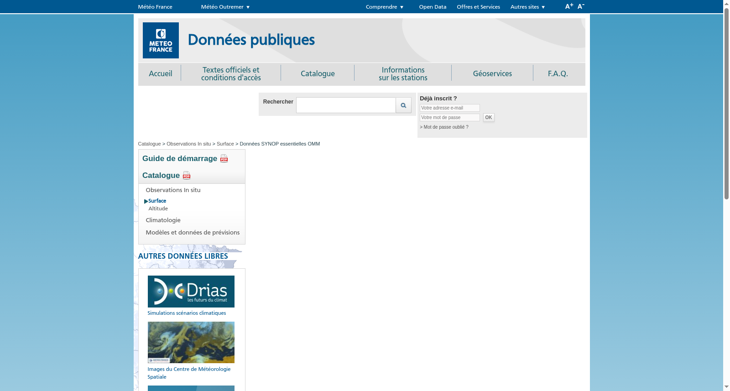The image size is (730, 391).
Task: Focus the Rechercher search field
Action: pos(346,105)
